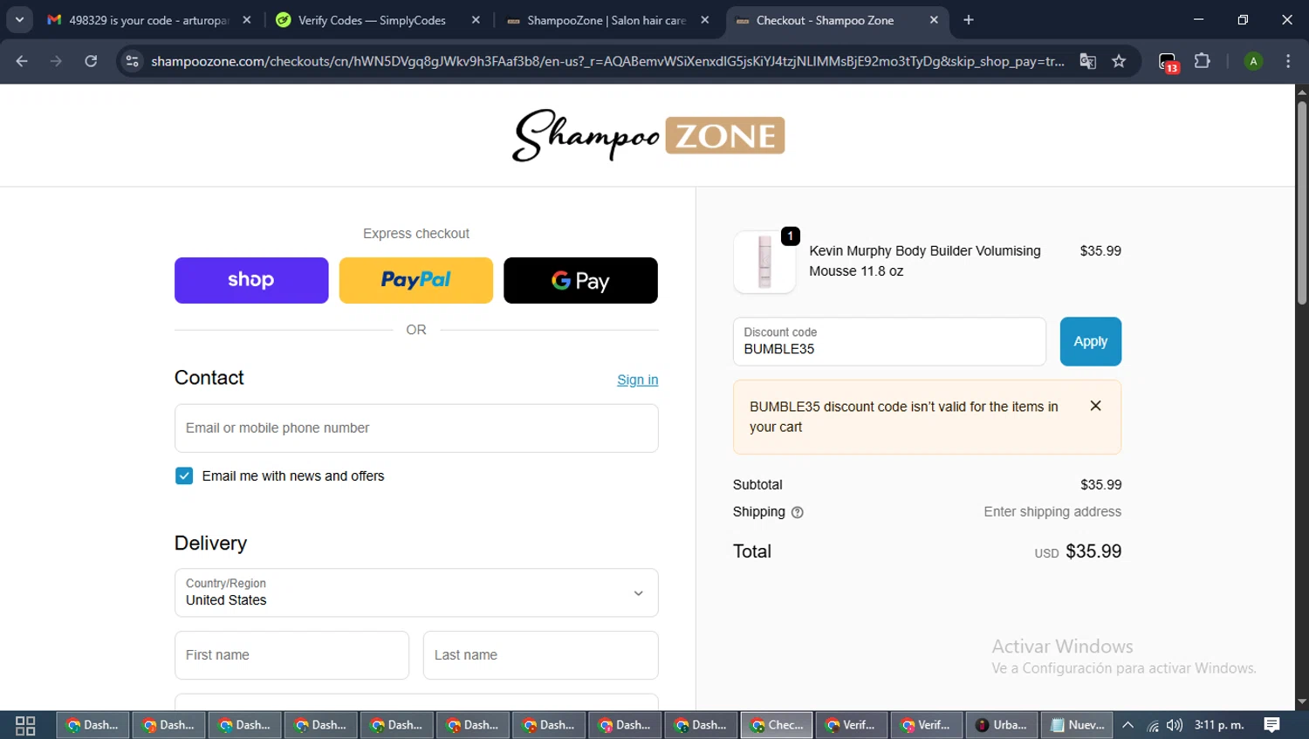Open the tab search dropdown arrow
The image size is (1309, 739).
19,19
